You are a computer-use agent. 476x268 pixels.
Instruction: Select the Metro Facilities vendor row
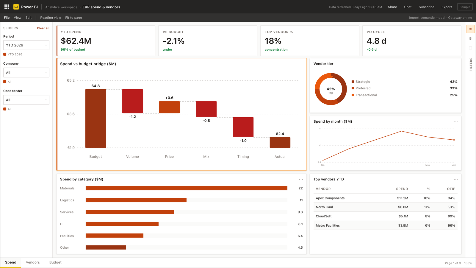[386, 225]
